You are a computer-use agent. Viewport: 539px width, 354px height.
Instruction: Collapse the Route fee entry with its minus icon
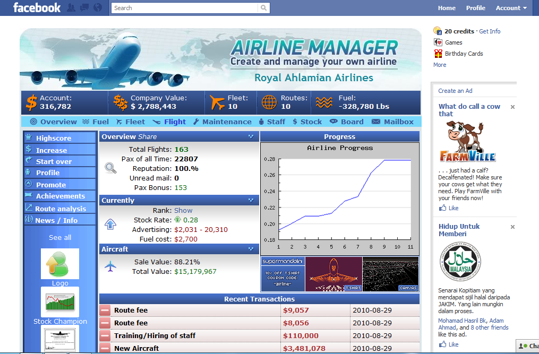[105, 310]
